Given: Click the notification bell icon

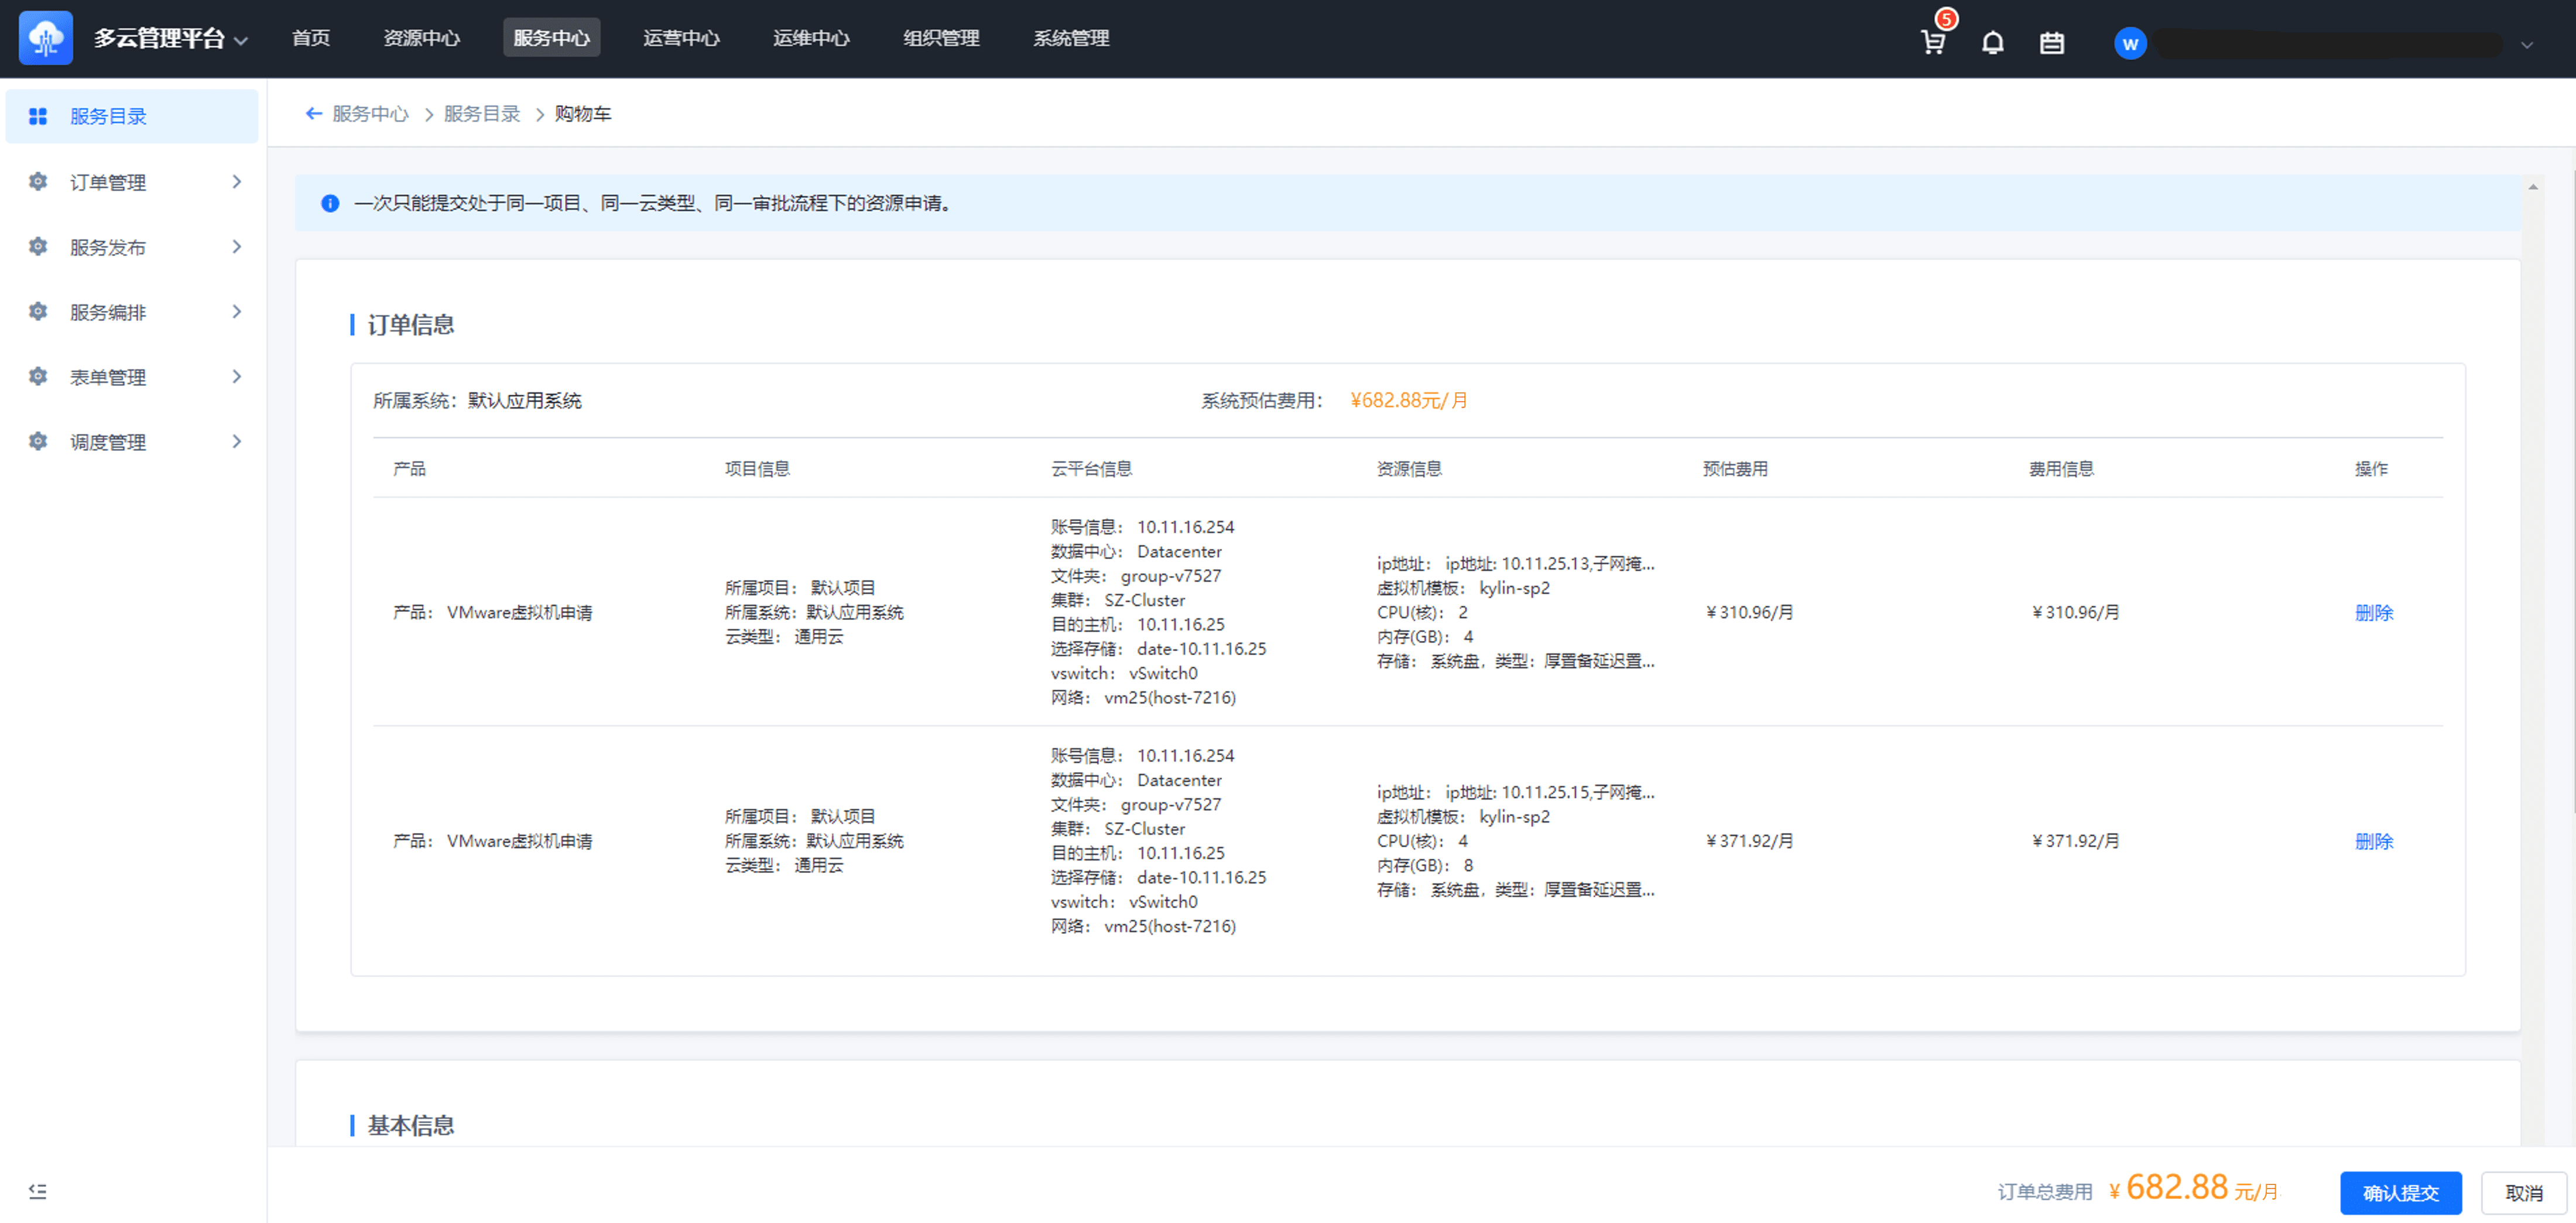Looking at the screenshot, I should tap(1992, 42).
